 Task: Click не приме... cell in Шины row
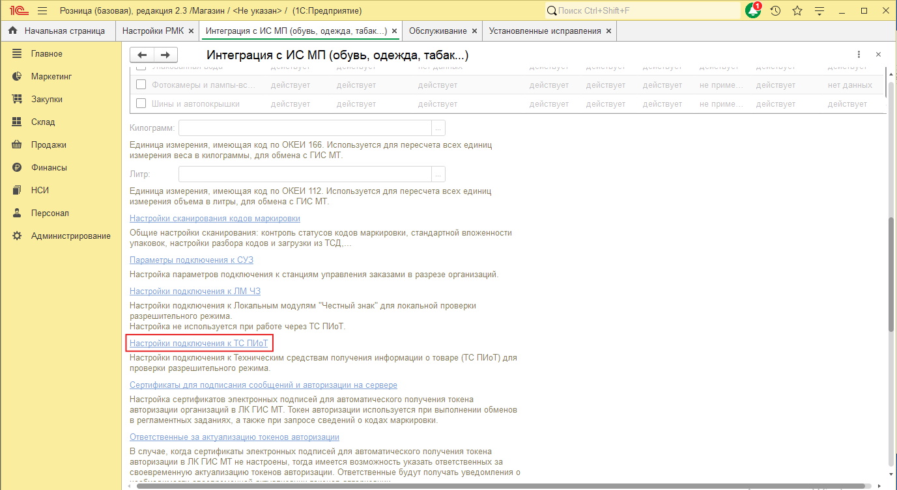[x=722, y=103]
